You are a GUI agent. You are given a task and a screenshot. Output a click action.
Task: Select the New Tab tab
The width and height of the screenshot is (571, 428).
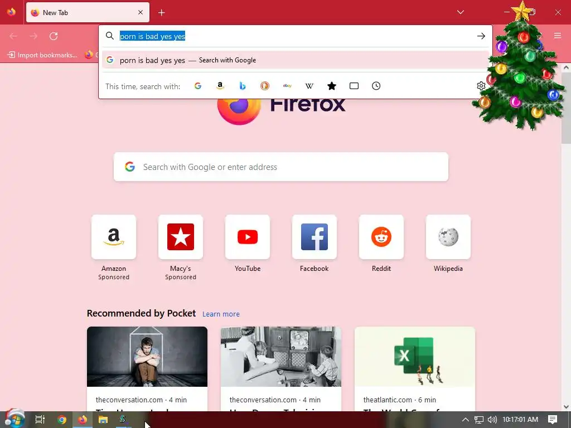88,12
